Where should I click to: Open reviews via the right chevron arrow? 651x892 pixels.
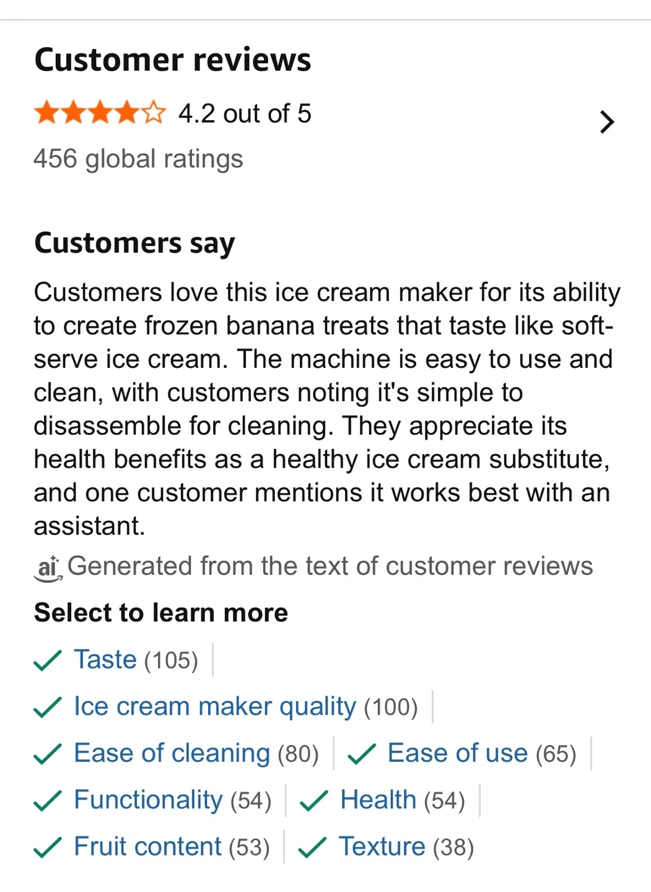607,122
